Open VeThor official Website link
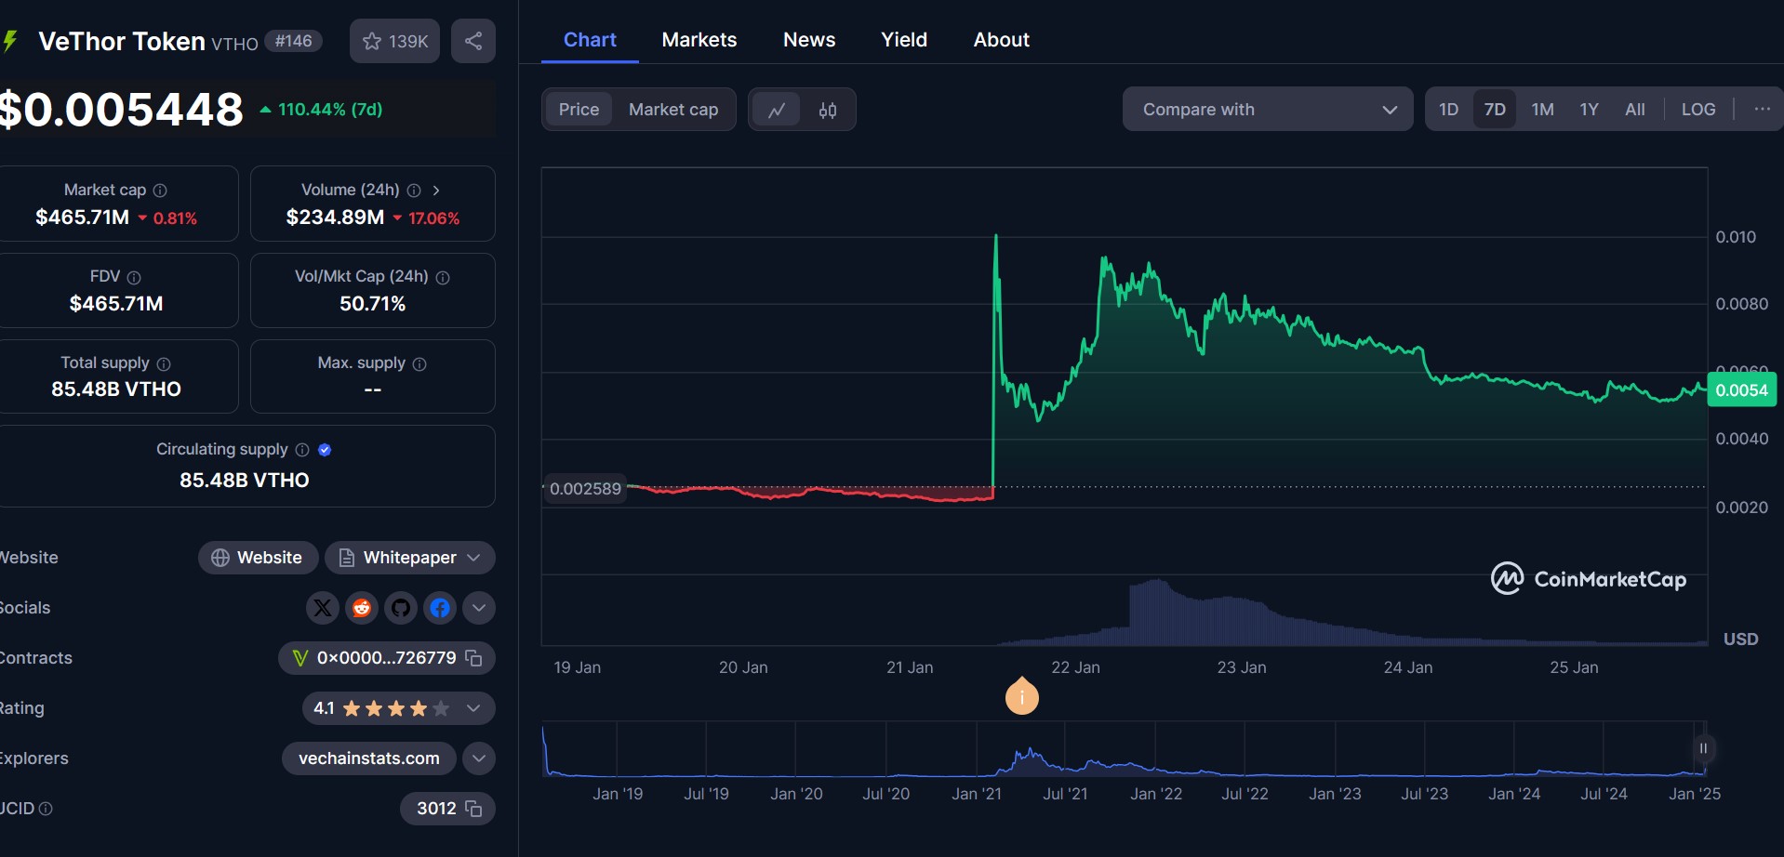Image resolution: width=1784 pixels, height=857 pixels. click(x=258, y=558)
